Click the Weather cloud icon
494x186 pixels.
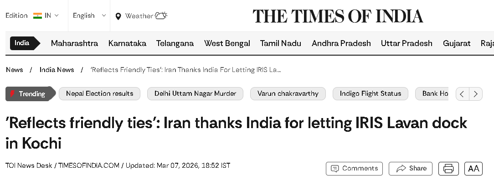(x=161, y=15)
